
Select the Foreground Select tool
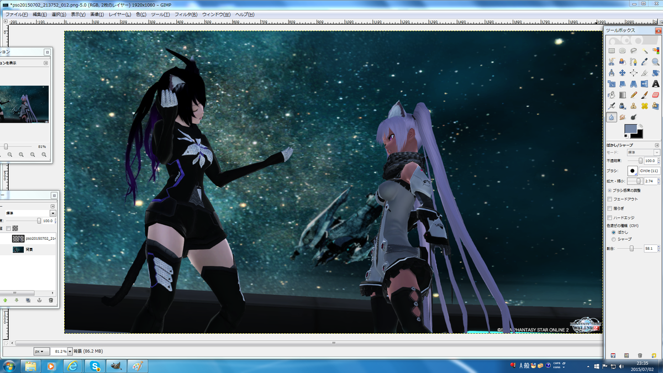[x=622, y=61]
